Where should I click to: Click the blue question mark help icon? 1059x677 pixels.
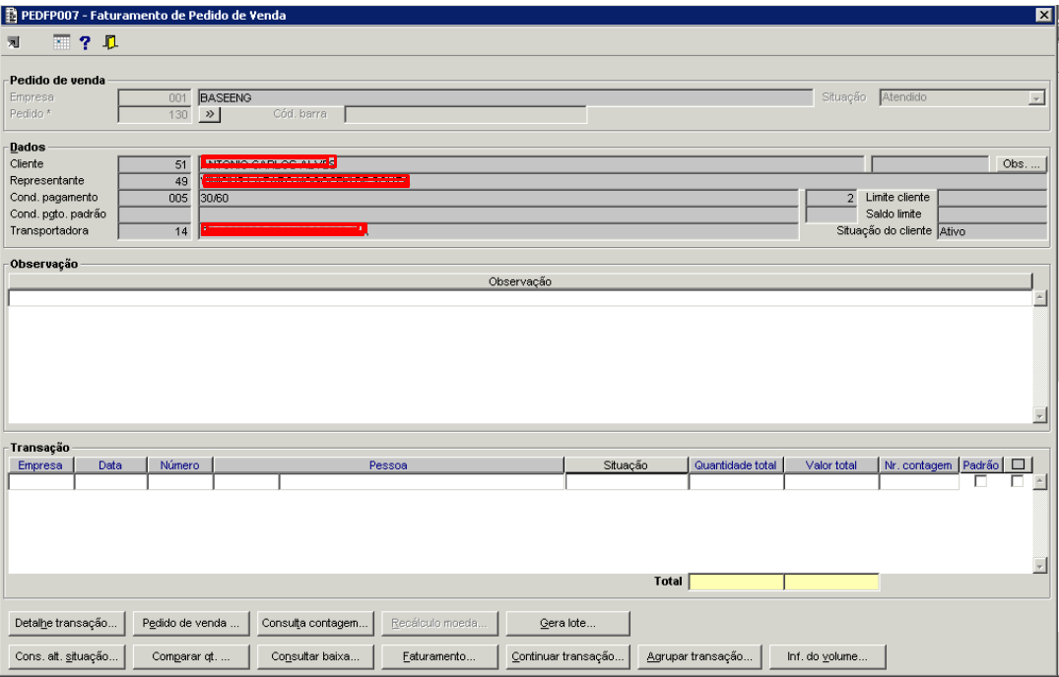coord(85,43)
